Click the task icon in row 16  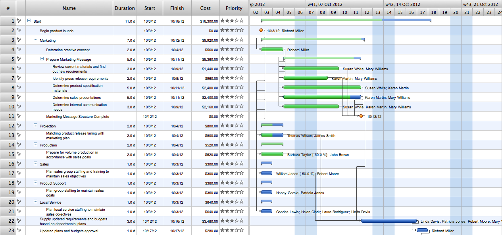pos(19,164)
